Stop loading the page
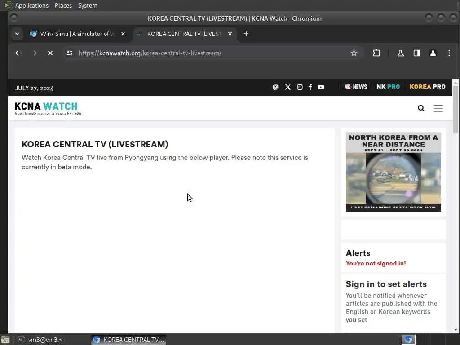 [x=50, y=53]
